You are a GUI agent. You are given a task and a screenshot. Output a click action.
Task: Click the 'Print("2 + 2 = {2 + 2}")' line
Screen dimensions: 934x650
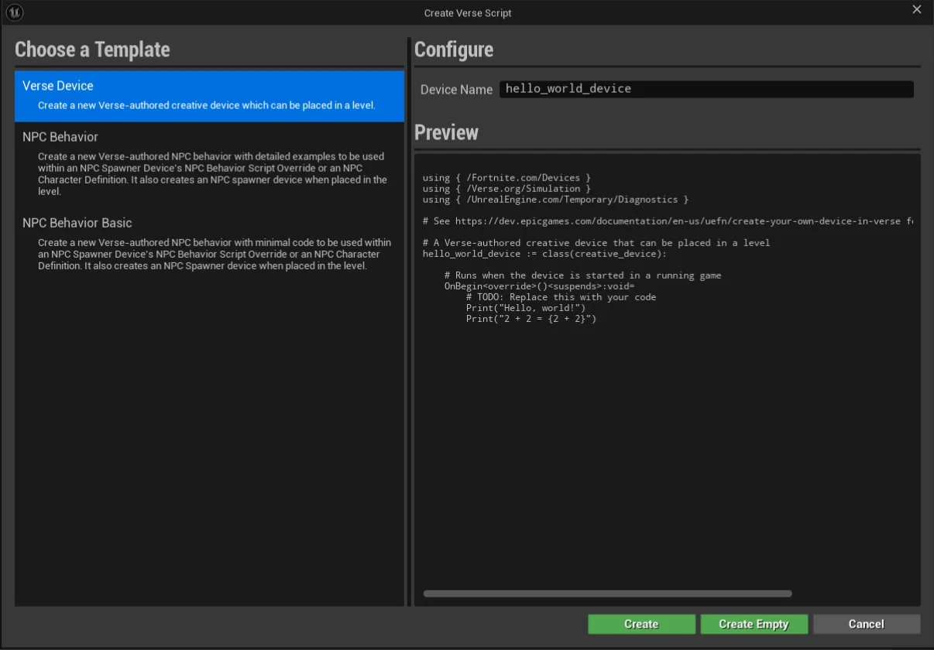tap(531, 319)
